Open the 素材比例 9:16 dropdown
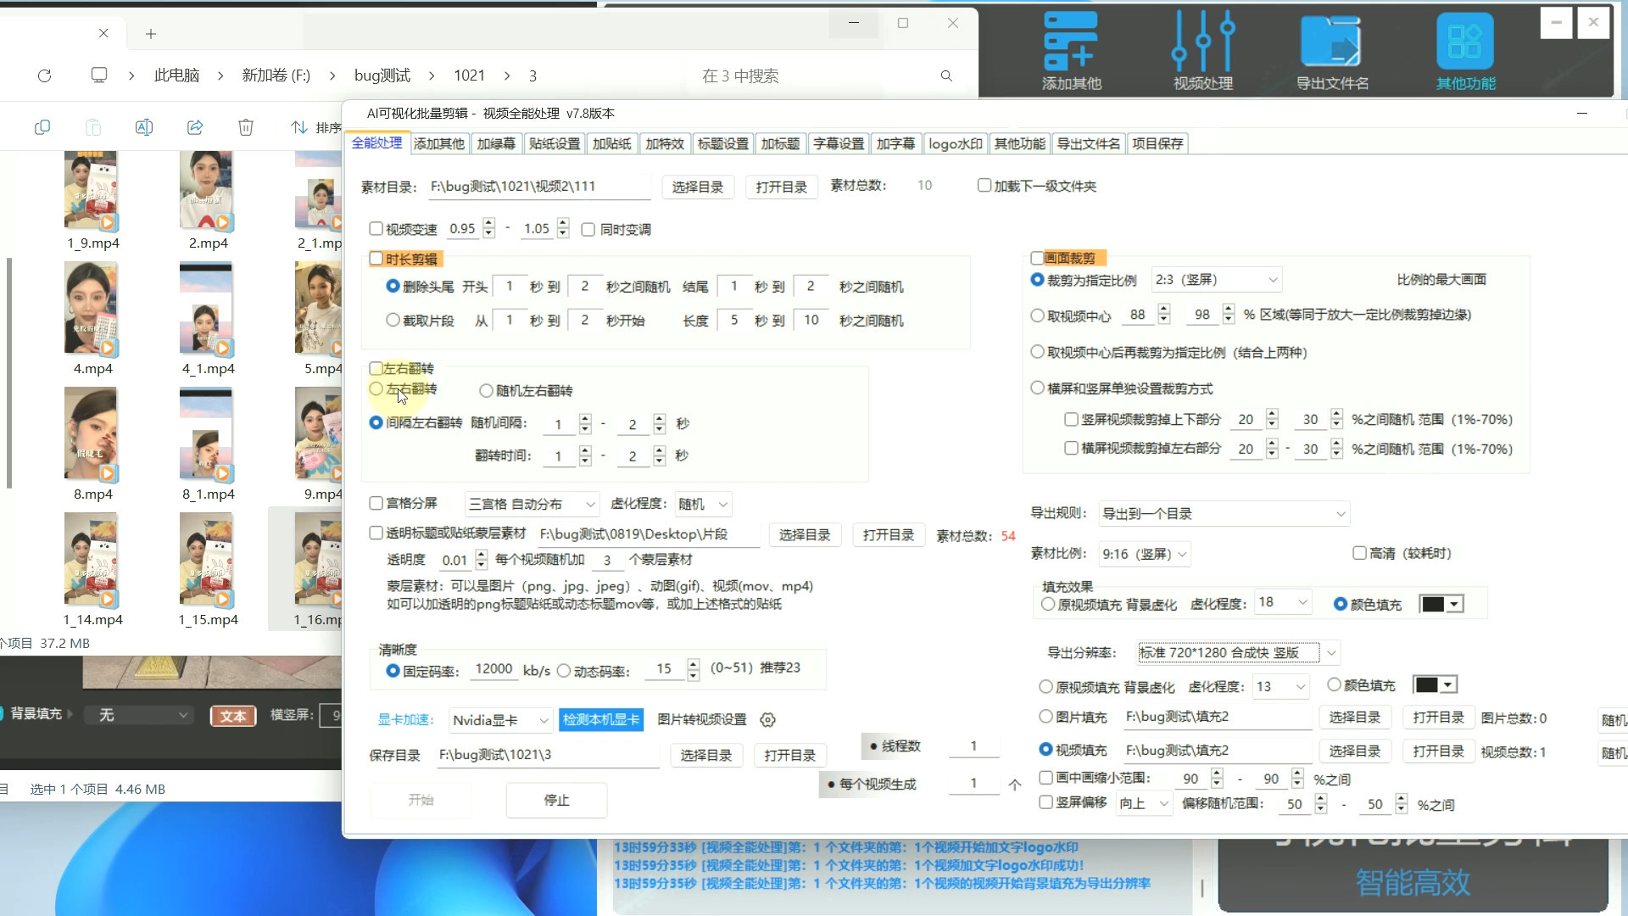Screen dimensions: 1628x916 point(1144,554)
